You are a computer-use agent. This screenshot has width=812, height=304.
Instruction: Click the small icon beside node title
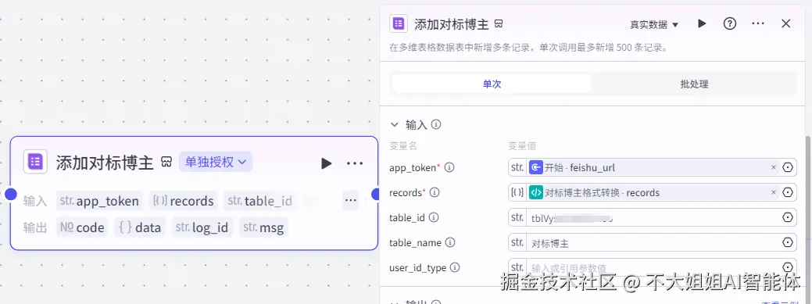tap(166, 163)
